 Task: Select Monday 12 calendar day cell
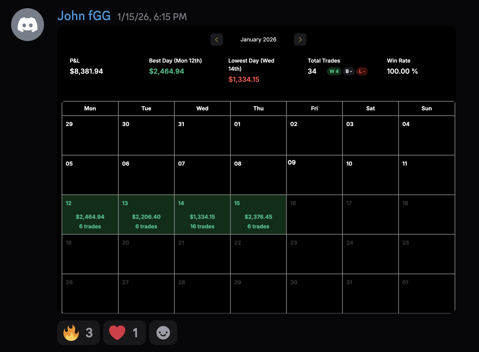[x=90, y=214]
